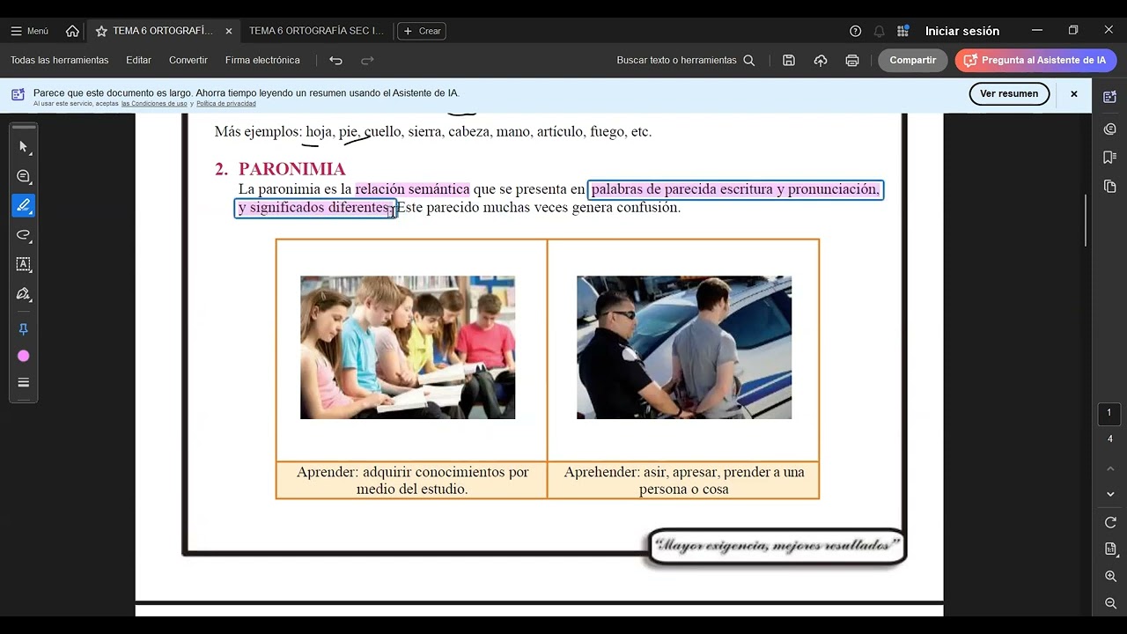This screenshot has width=1127, height=634.
Task: Open the pink highlight color swatch
Action: [x=24, y=356]
